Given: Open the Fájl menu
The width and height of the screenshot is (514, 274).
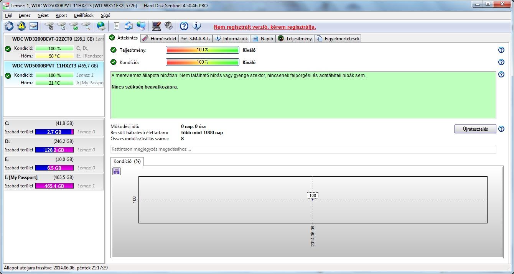Looking at the screenshot, I should [8, 15].
